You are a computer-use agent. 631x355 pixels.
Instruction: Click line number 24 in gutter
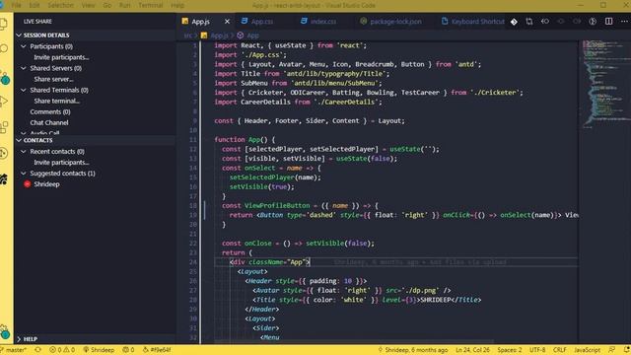coord(193,262)
